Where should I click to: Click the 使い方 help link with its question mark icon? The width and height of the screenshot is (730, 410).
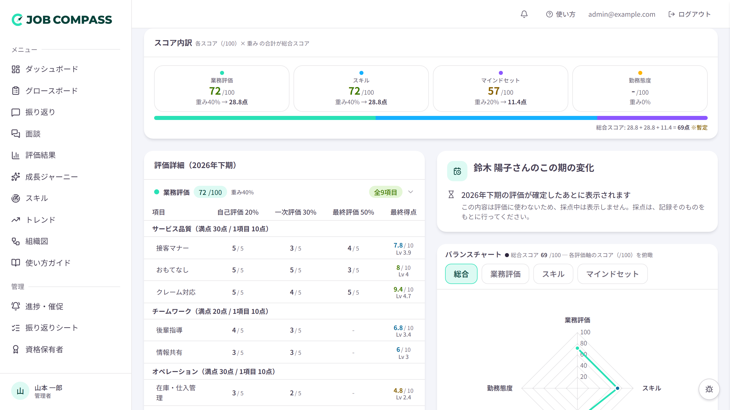pos(560,14)
